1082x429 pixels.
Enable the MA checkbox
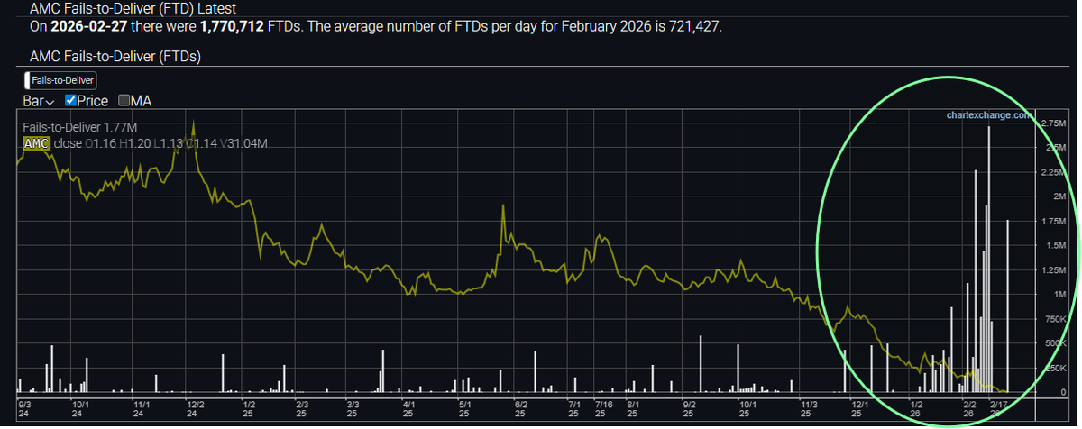pyautogui.click(x=124, y=100)
